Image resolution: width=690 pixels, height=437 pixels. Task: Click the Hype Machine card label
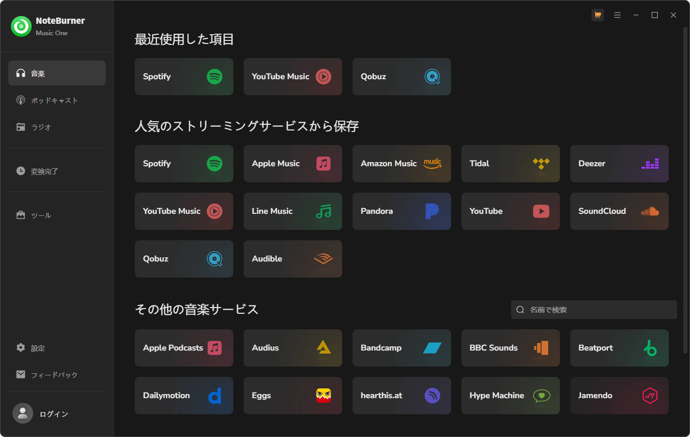pos(497,396)
